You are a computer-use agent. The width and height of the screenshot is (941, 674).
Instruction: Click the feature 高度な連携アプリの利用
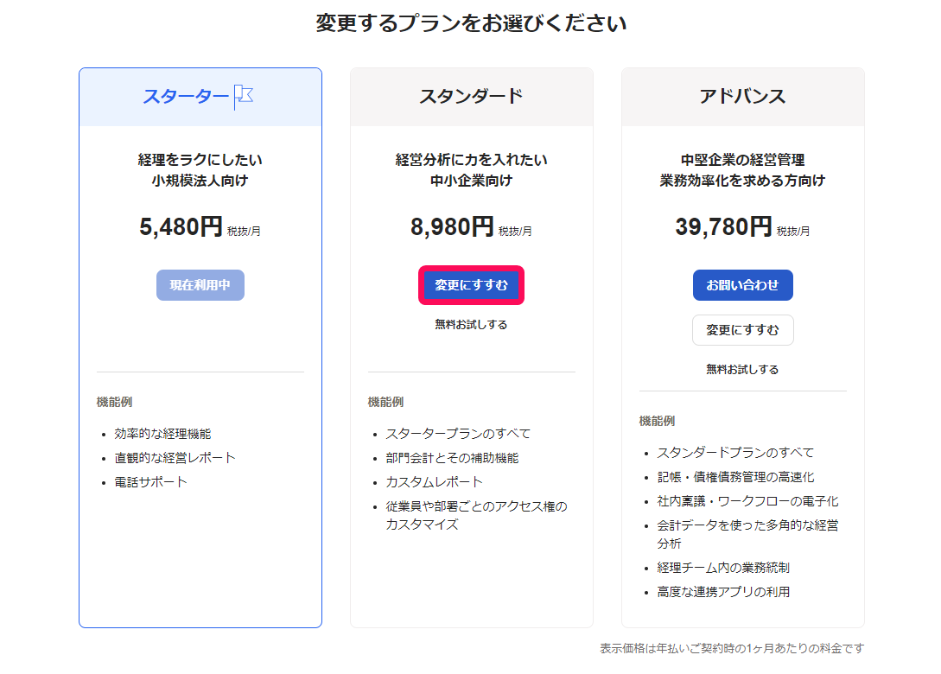click(x=723, y=592)
